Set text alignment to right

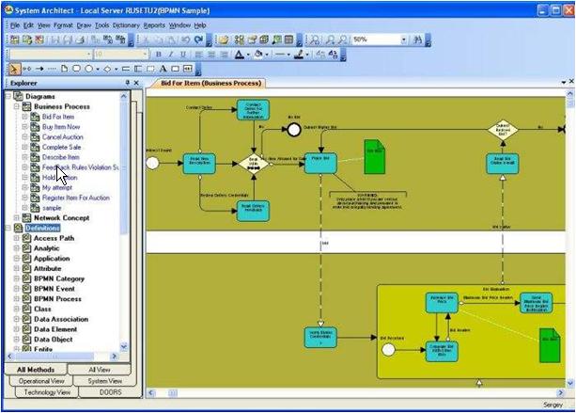click(224, 55)
